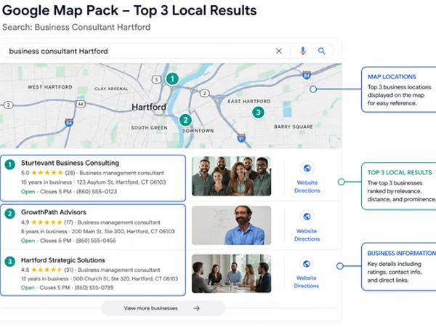Click Open status on Hartford Strategic listing

(28, 288)
